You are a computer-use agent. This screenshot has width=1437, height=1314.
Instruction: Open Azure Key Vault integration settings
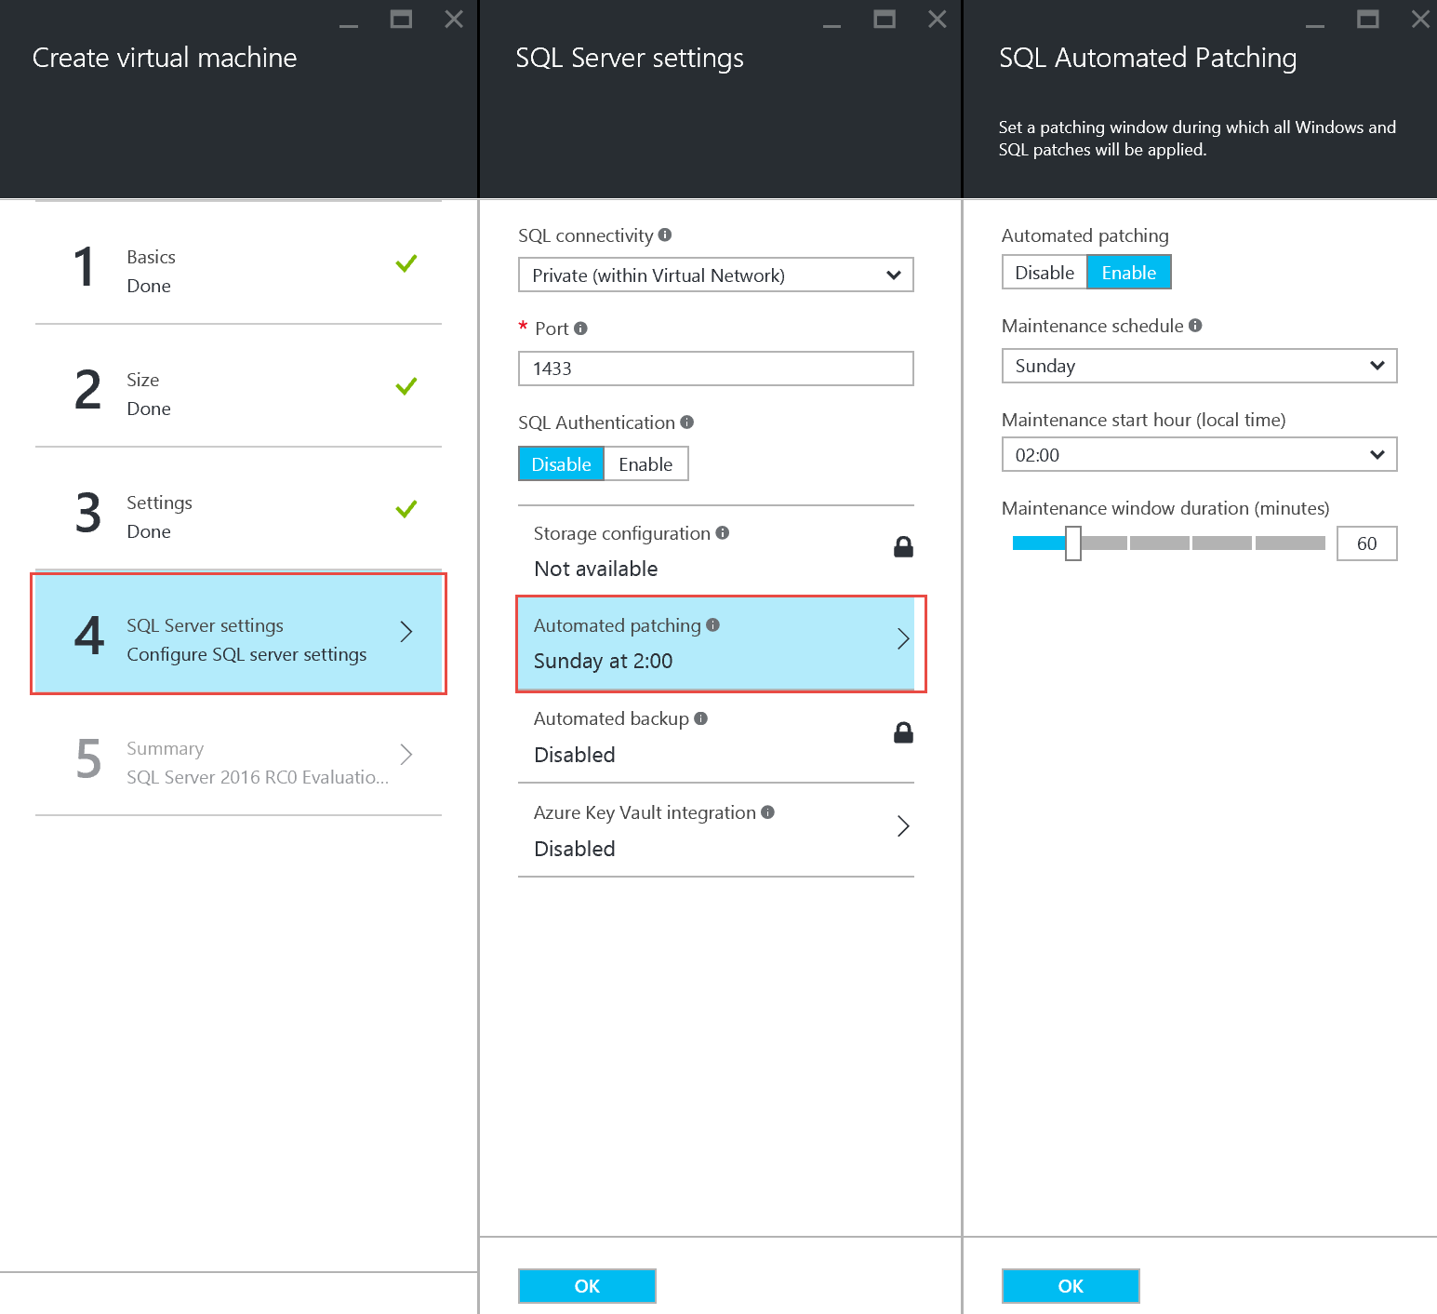point(716,830)
